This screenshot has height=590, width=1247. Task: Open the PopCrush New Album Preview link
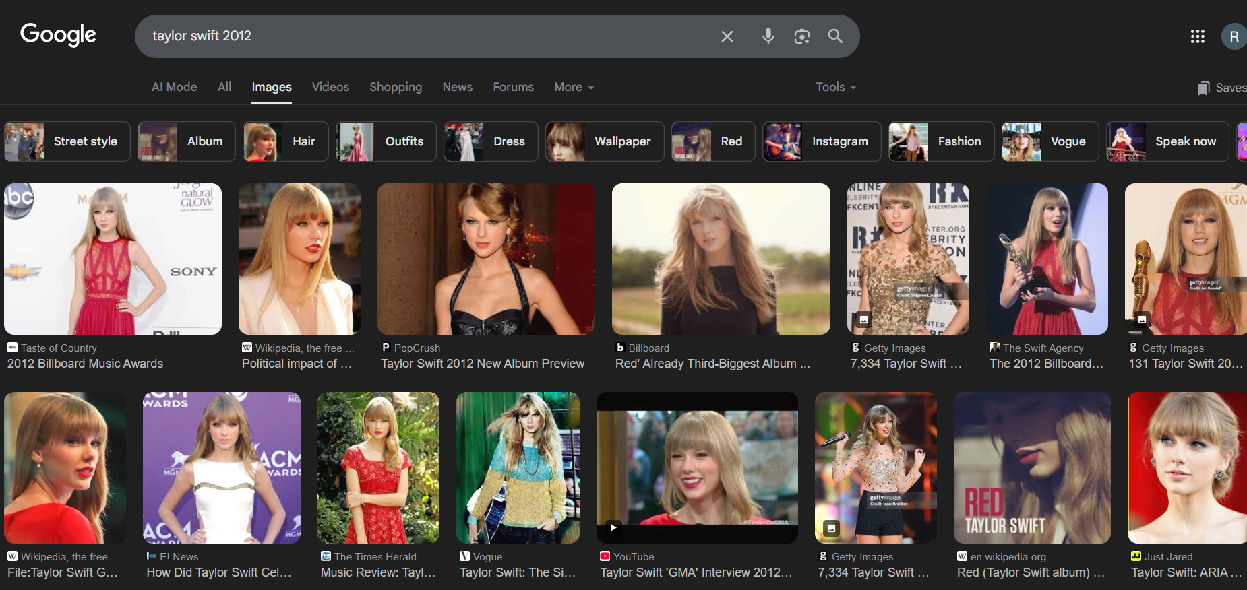tap(482, 364)
